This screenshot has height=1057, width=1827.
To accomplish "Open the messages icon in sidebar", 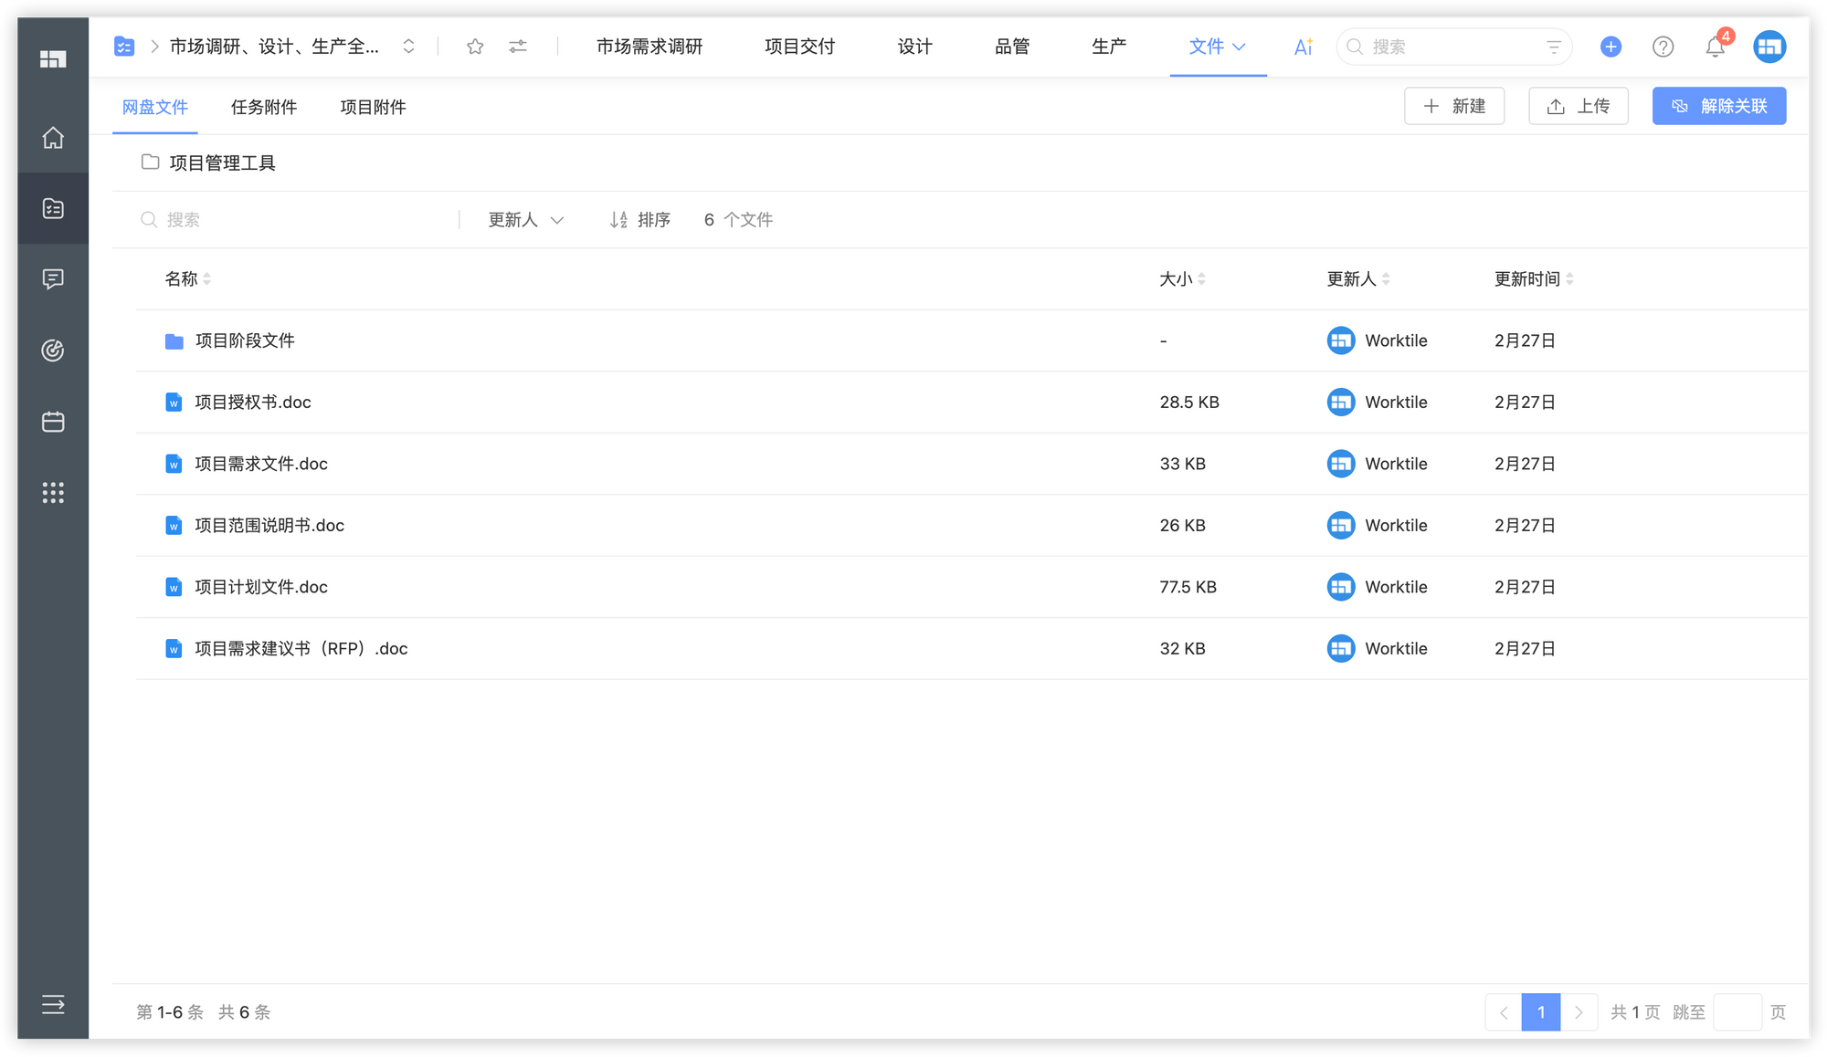I will click(53, 279).
